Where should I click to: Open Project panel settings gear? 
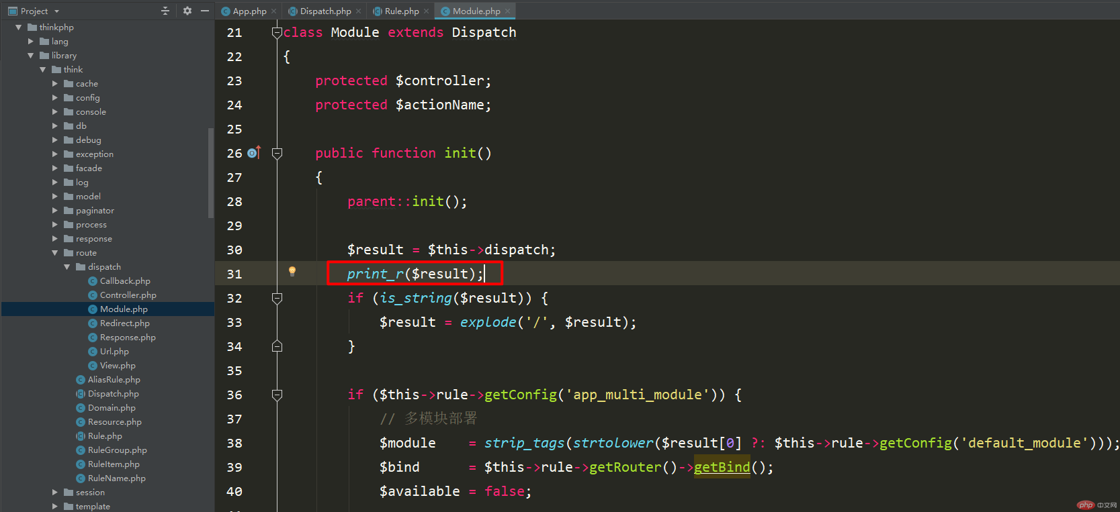click(x=187, y=11)
